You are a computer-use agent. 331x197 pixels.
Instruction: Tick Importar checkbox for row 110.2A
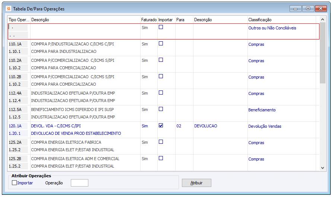[161, 60]
